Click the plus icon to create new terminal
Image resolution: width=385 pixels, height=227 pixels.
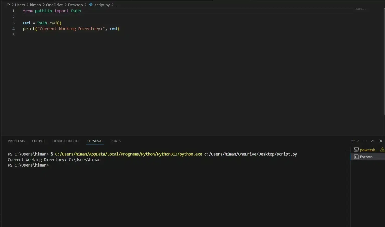(353, 141)
